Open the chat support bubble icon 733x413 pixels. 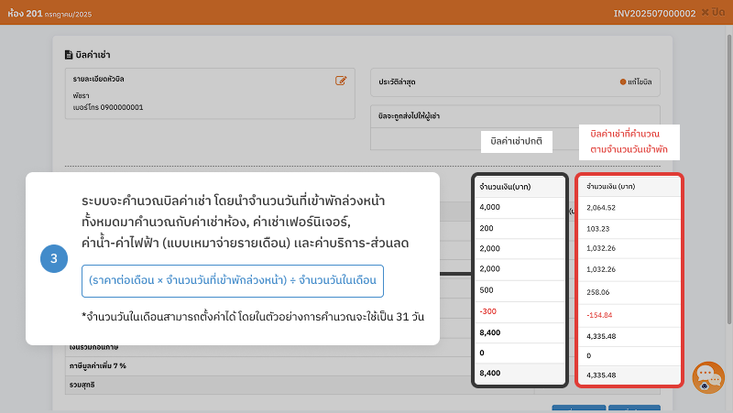[x=707, y=376]
